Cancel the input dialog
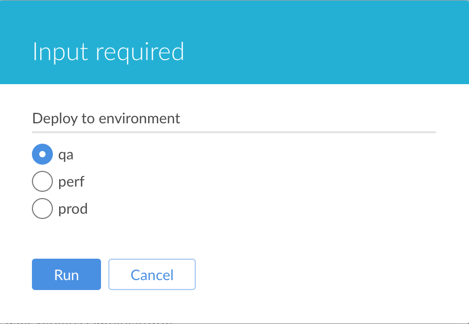 tap(152, 274)
